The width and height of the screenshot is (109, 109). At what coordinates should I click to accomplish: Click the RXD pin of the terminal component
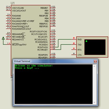click(x=74, y=39)
